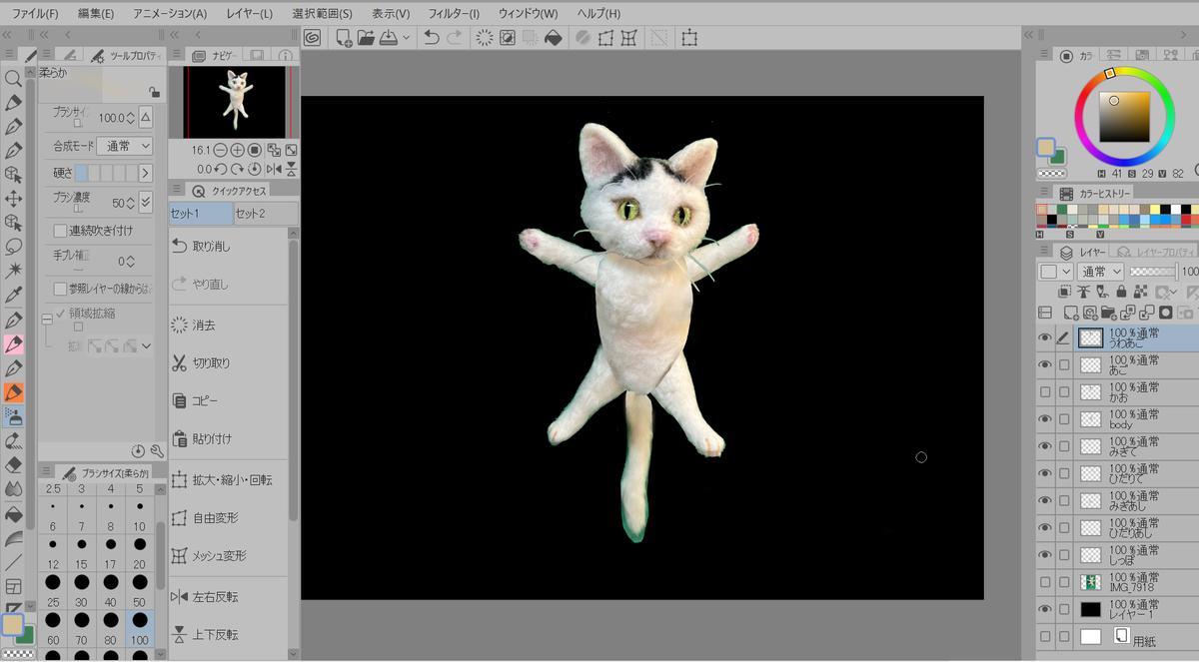The height and width of the screenshot is (662, 1199).
Task: Enable the 連続吹き付け checkbox
Action: pyautogui.click(x=60, y=231)
